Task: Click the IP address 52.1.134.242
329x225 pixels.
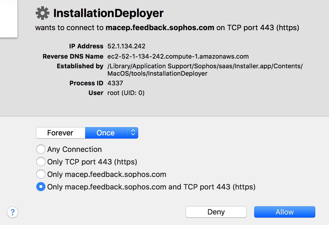Action: (x=126, y=46)
